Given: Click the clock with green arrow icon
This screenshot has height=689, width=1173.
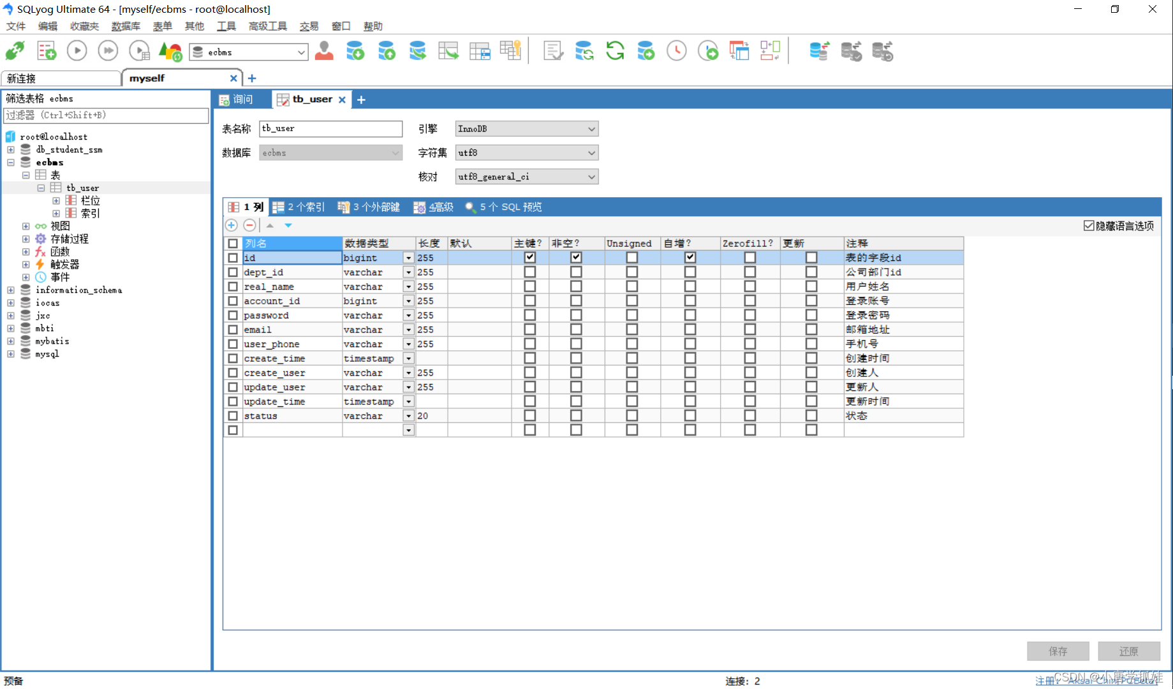Looking at the screenshot, I should [x=708, y=51].
